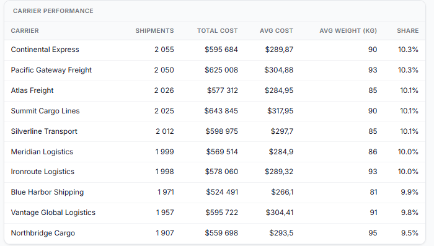Sort by the SHIPMENTS column header
Screen dimensions: 434x246
pos(154,31)
